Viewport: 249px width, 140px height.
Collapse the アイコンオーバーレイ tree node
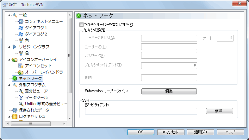(x=9, y=60)
